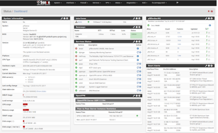The image size is (218, 133).
Task: Collapse the Gateways widget
Action: (137, 27)
